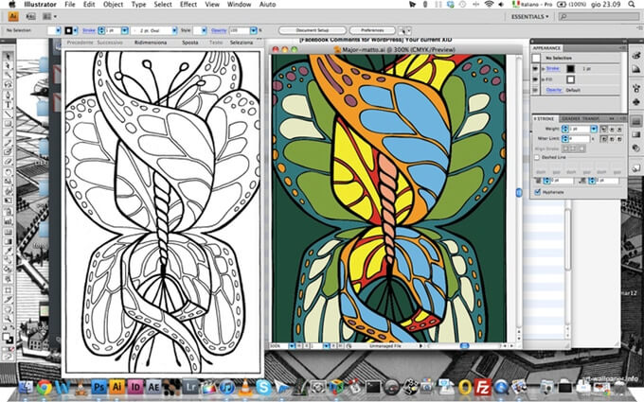Open the Skype icon in the Dock
The image size is (644, 402).
tap(263, 387)
